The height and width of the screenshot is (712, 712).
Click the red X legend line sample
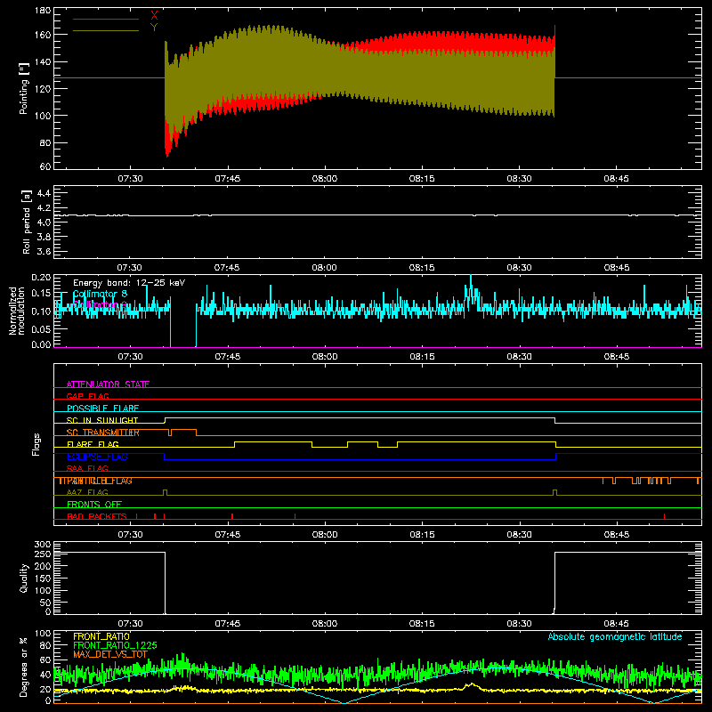click(x=106, y=19)
